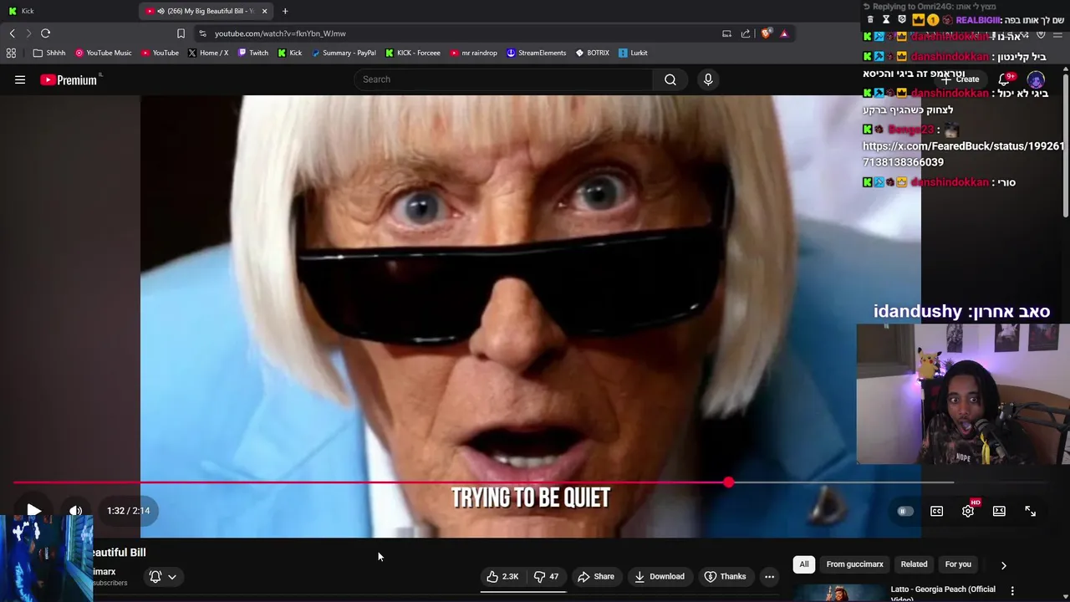
Task: Open the Home / X bookmark
Action: pos(208,53)
